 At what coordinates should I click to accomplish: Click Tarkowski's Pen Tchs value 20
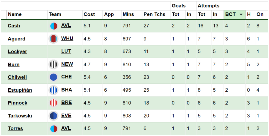tap(146, 116)
